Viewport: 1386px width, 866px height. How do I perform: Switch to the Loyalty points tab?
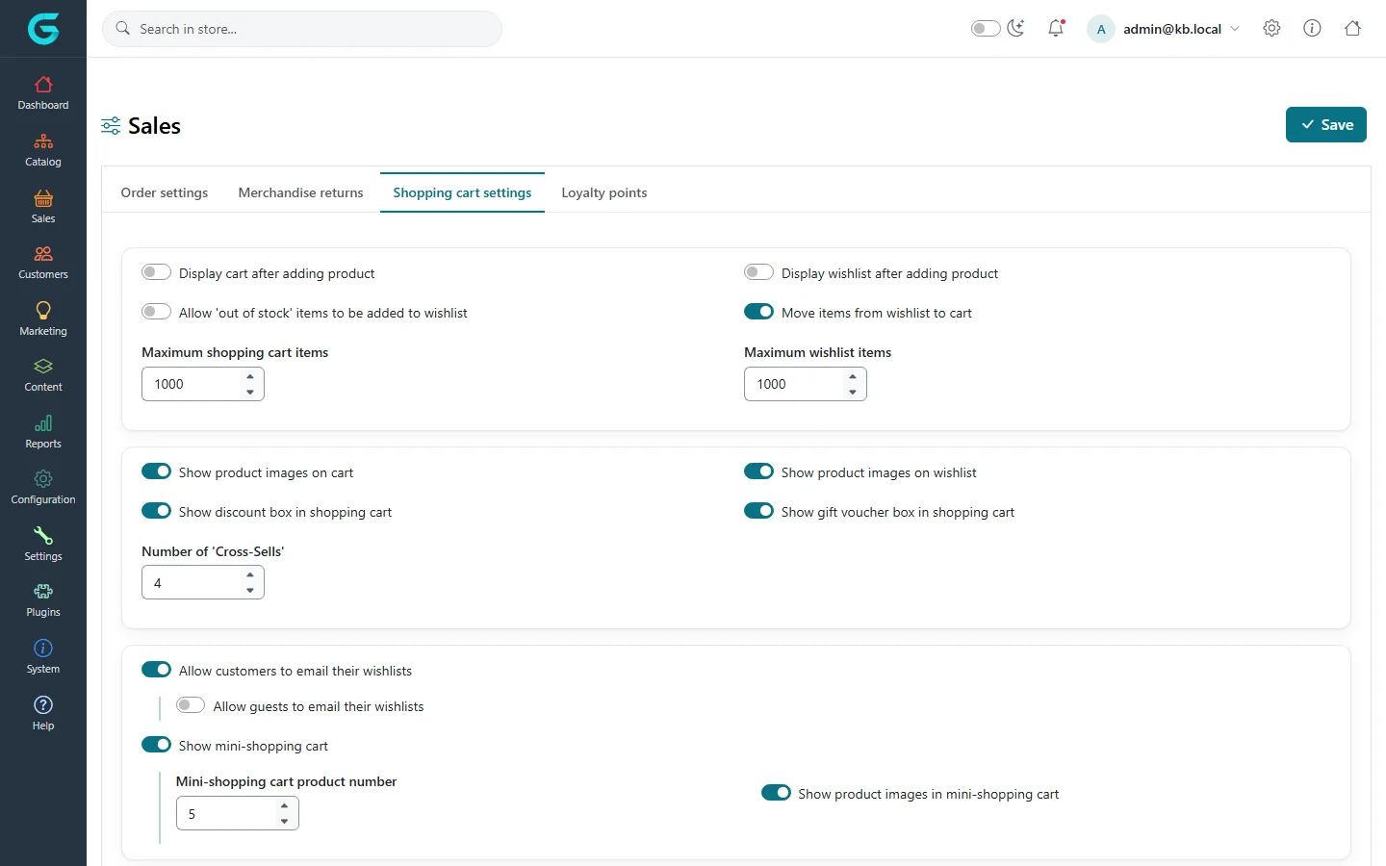click(x=604, y=192)
